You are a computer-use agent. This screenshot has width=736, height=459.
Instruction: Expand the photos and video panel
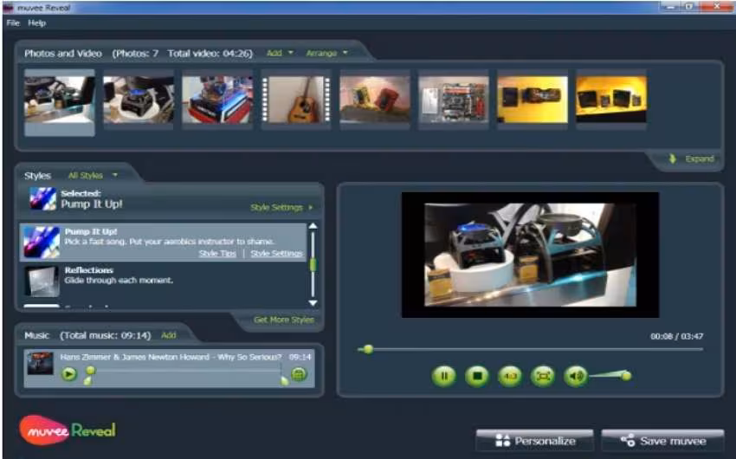(x=700, y=158)
